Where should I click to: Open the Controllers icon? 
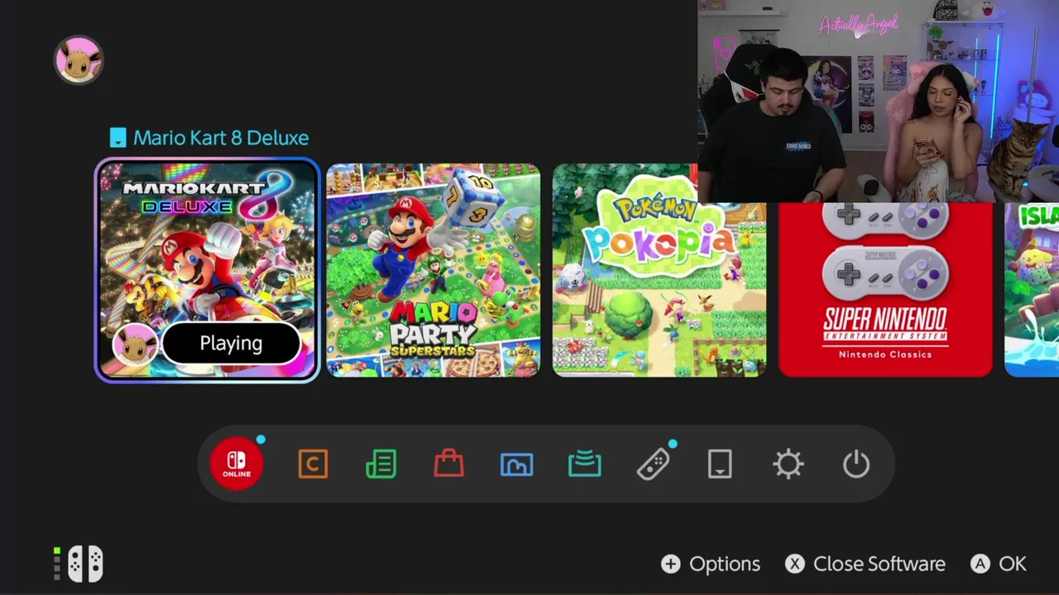pyautogui.click(x=653, y=464)
